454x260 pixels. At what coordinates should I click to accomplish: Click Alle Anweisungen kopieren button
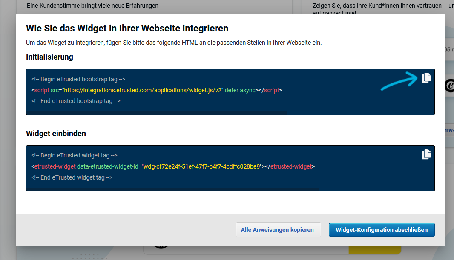tap(278, 230)
